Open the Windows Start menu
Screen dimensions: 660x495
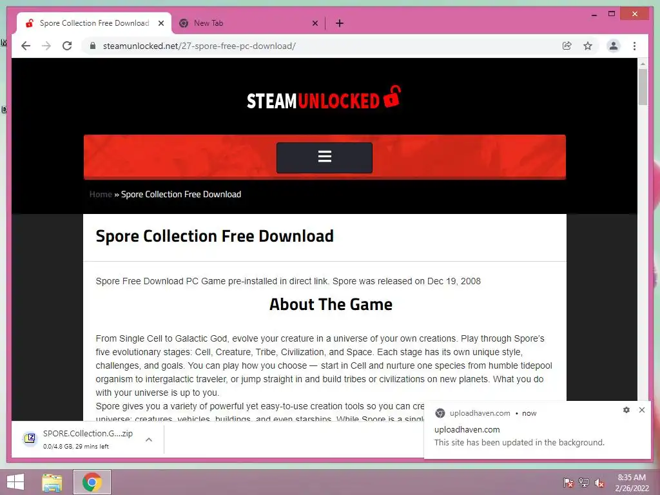point(15,482)
